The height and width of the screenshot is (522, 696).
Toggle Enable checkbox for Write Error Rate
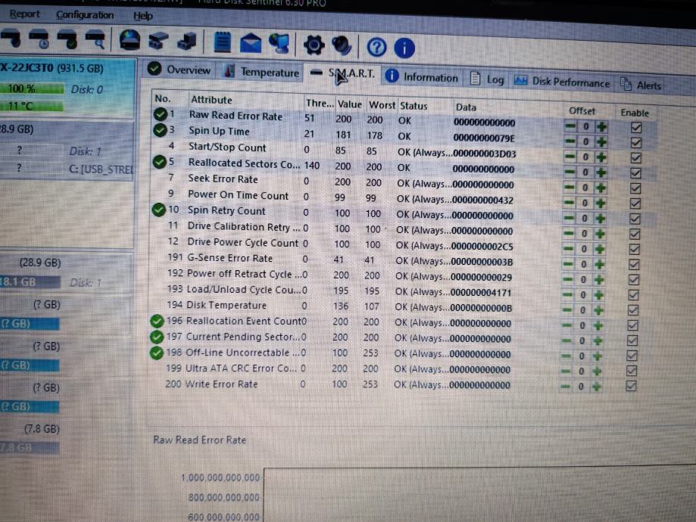631,386
